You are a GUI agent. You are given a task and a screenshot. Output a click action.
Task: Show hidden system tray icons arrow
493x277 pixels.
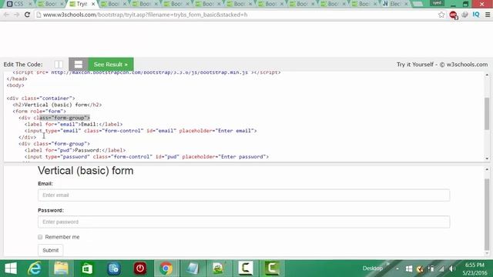[x=397, y=269]
